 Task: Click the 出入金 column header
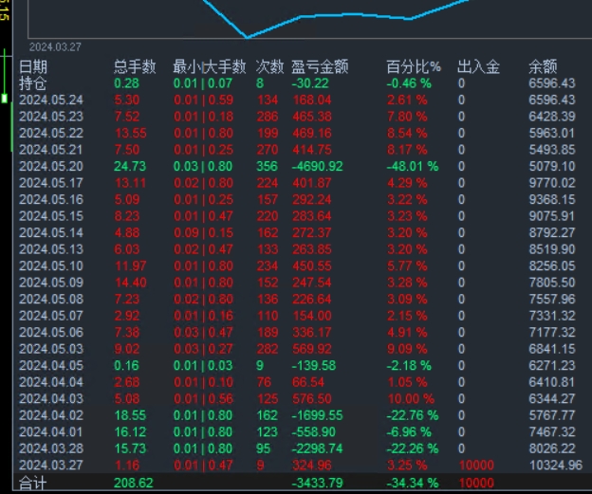click(x=478, y=66)
